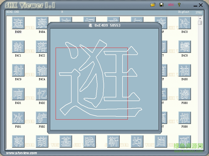The image size is (209, 156).
Task: Pick the 均 glyph tile in bottom row
Action: click(137, 141)
